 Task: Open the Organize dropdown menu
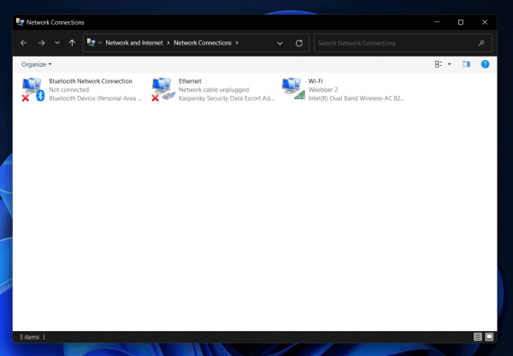pyautogui.click(x=37, y=64)
